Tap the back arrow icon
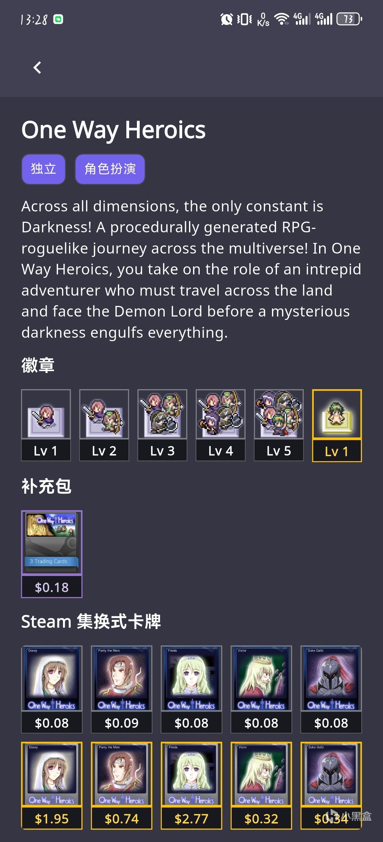The width and height of the screenshot is (383, 842). [37, 68]
